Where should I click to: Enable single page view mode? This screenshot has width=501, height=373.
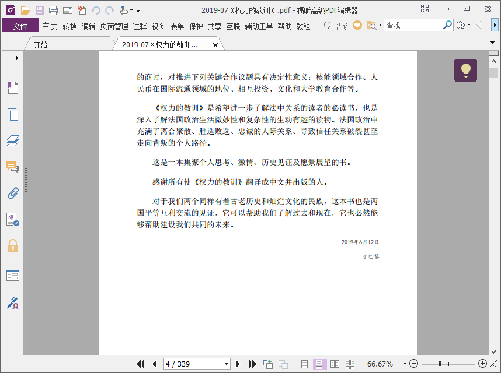point(304,364)
